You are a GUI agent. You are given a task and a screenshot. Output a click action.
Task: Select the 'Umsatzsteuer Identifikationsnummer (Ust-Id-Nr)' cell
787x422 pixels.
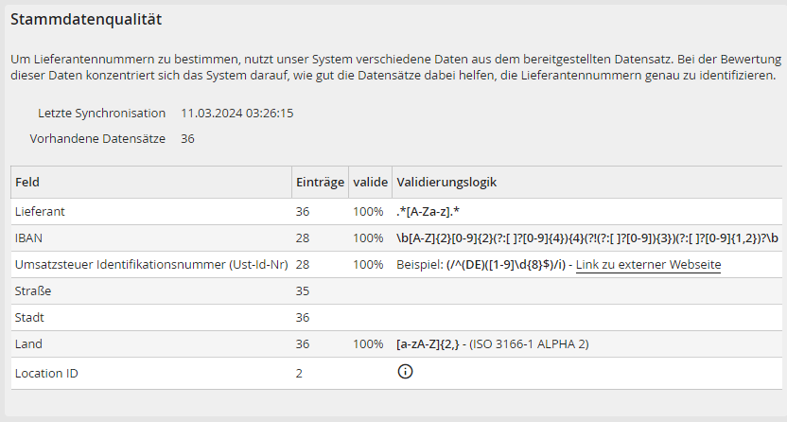[x=151, y=264]
